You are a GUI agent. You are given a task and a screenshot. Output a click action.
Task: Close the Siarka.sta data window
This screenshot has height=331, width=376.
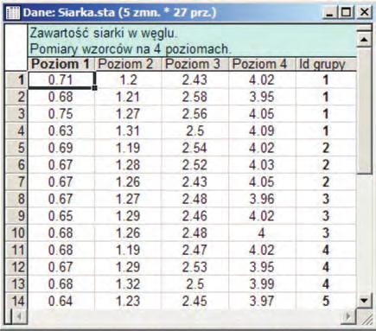coord(365,13)
